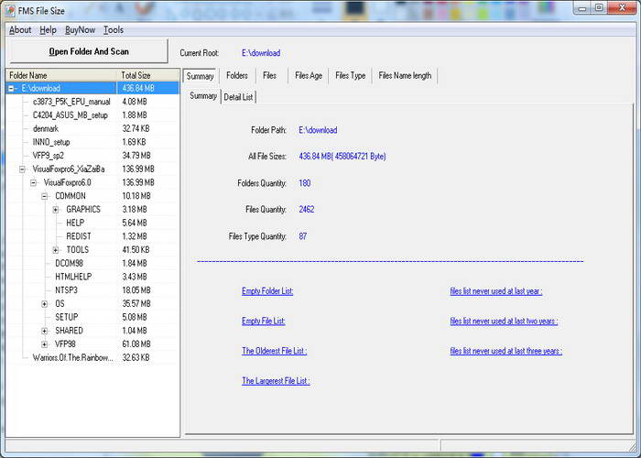Expand the GRAPHICS folder node
This screenshot has height=458, width=641.
click(x=56, y=210)
